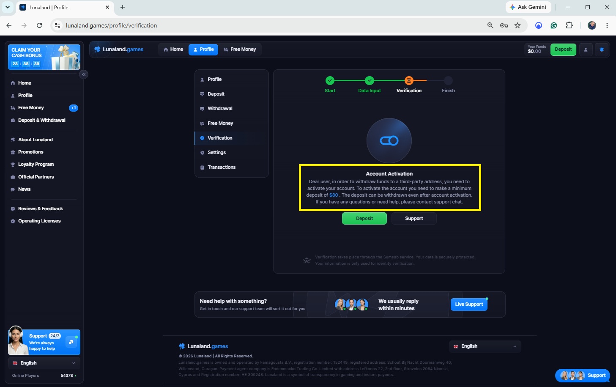The height and width of the screenshot is (387, 616).
Task: Click the browser address bar URL
Action: [x=112, y=25]
